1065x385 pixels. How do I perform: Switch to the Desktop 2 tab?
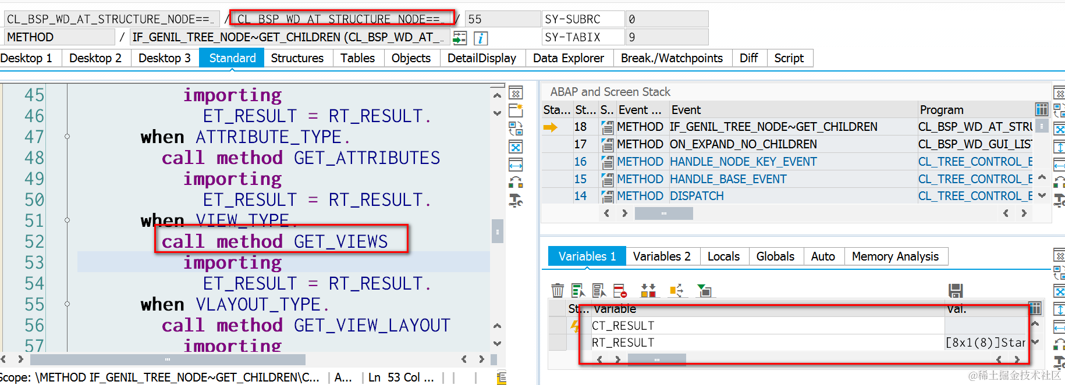click(95, 58)
